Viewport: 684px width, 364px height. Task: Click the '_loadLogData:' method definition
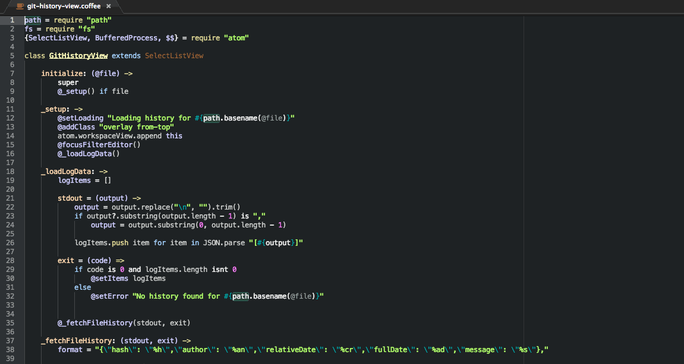click(68, 172)
